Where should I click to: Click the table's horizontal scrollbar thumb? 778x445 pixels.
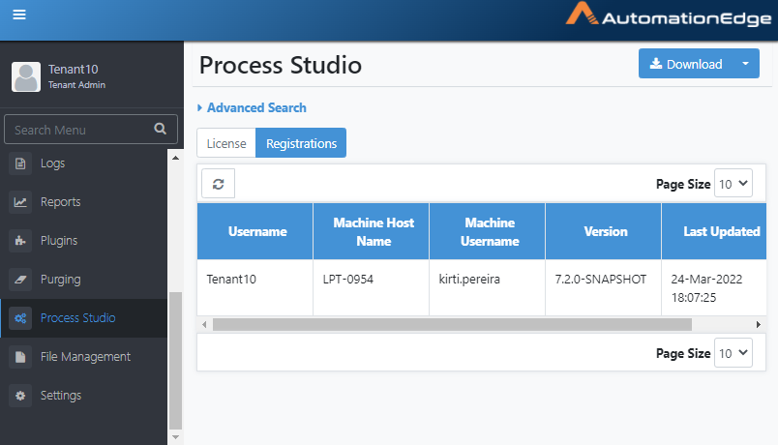[452, 324]
